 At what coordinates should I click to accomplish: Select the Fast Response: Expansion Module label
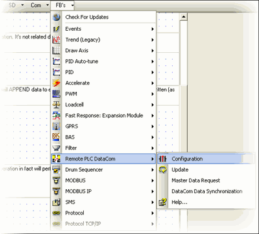click(104, 116)
